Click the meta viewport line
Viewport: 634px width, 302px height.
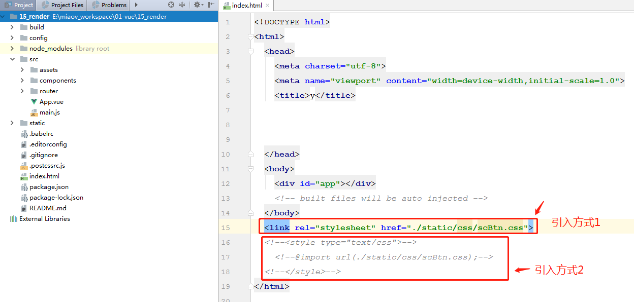click(x=450, y=81)
